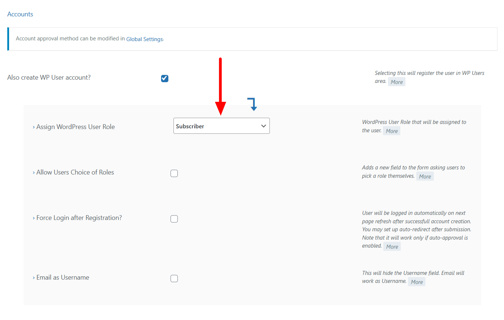Open the Accounts section heading link
Image resolution: width=504 pixels, height=320 pixels.
coord(20,14)
